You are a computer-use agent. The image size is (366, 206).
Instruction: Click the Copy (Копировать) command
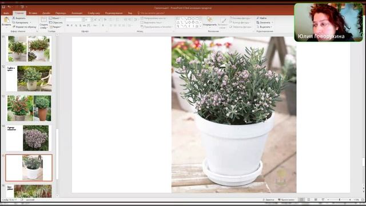pyautogui.click(x=21, y=22)
